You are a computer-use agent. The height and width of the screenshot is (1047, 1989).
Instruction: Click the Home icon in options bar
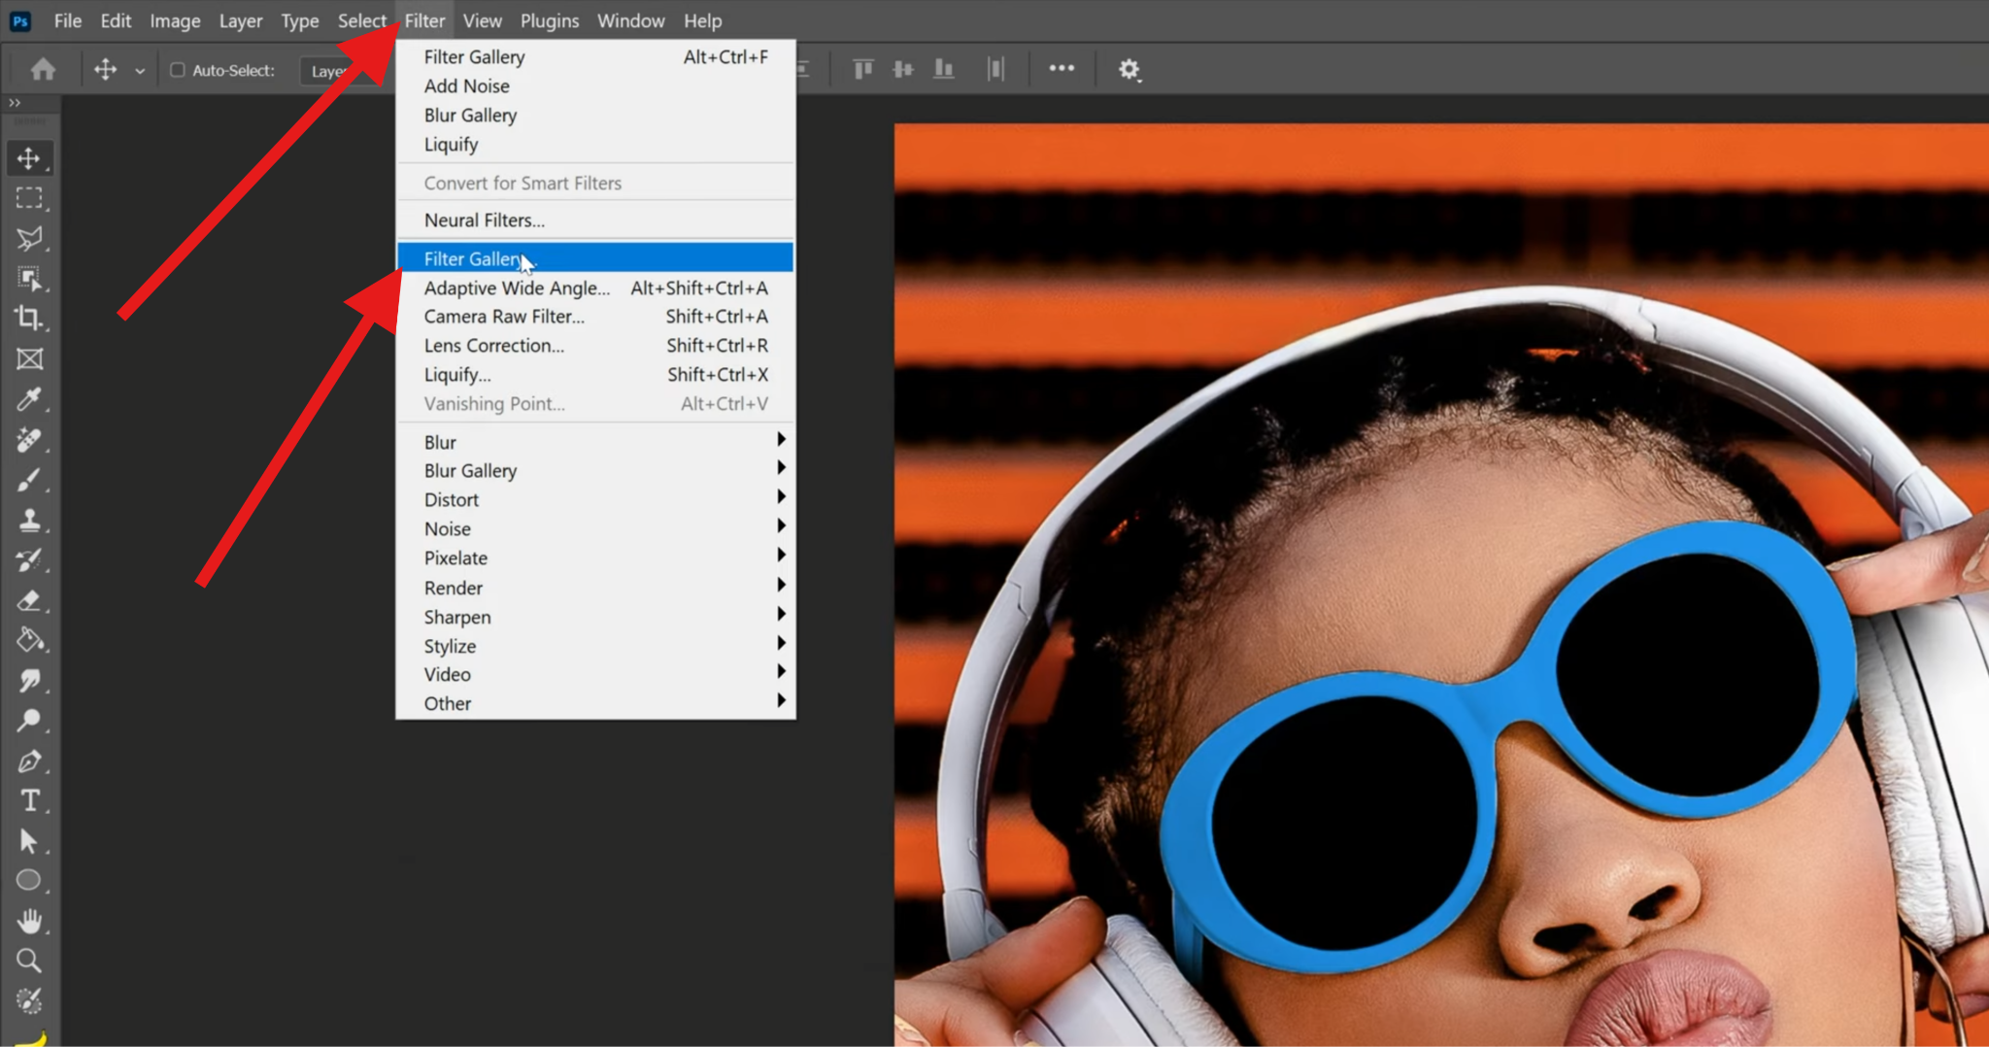[43, 69]
